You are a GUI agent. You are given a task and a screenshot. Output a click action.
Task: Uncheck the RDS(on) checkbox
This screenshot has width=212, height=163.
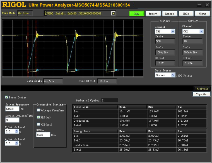click(38, 117)
